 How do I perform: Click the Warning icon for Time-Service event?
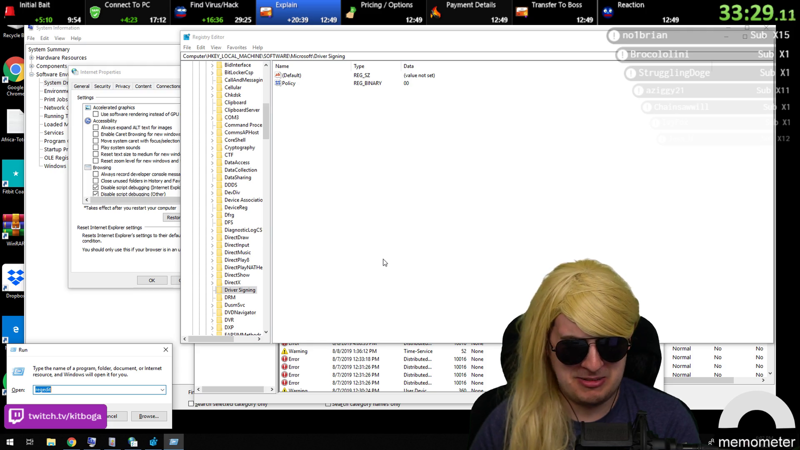pyautogui.click(x=284, y=351)
